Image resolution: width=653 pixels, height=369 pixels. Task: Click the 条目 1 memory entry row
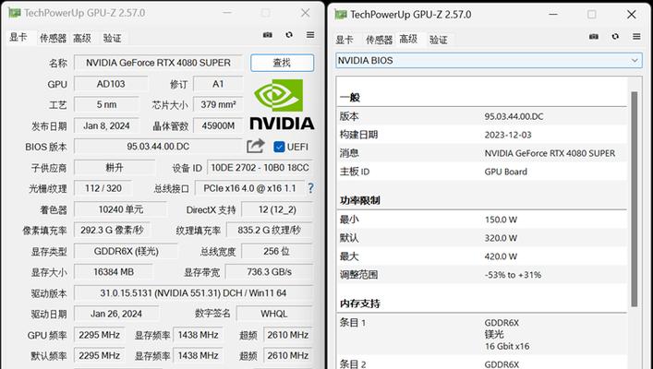point(482,334)
